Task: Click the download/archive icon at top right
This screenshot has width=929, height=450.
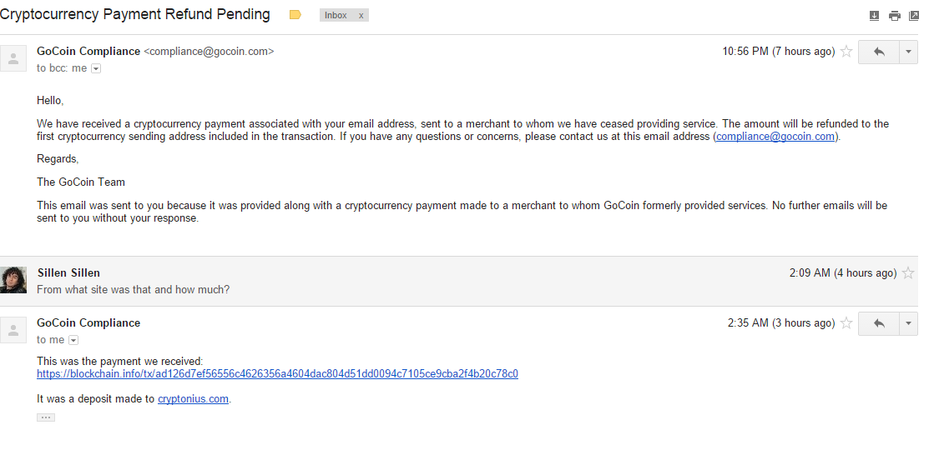Action: coord(874,15)
